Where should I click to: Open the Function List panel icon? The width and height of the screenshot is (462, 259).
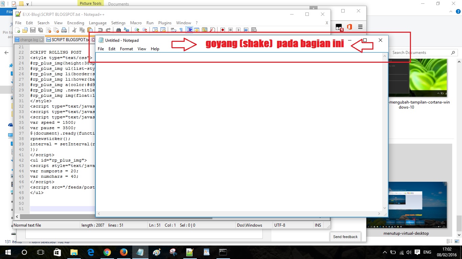pos(212,30)
